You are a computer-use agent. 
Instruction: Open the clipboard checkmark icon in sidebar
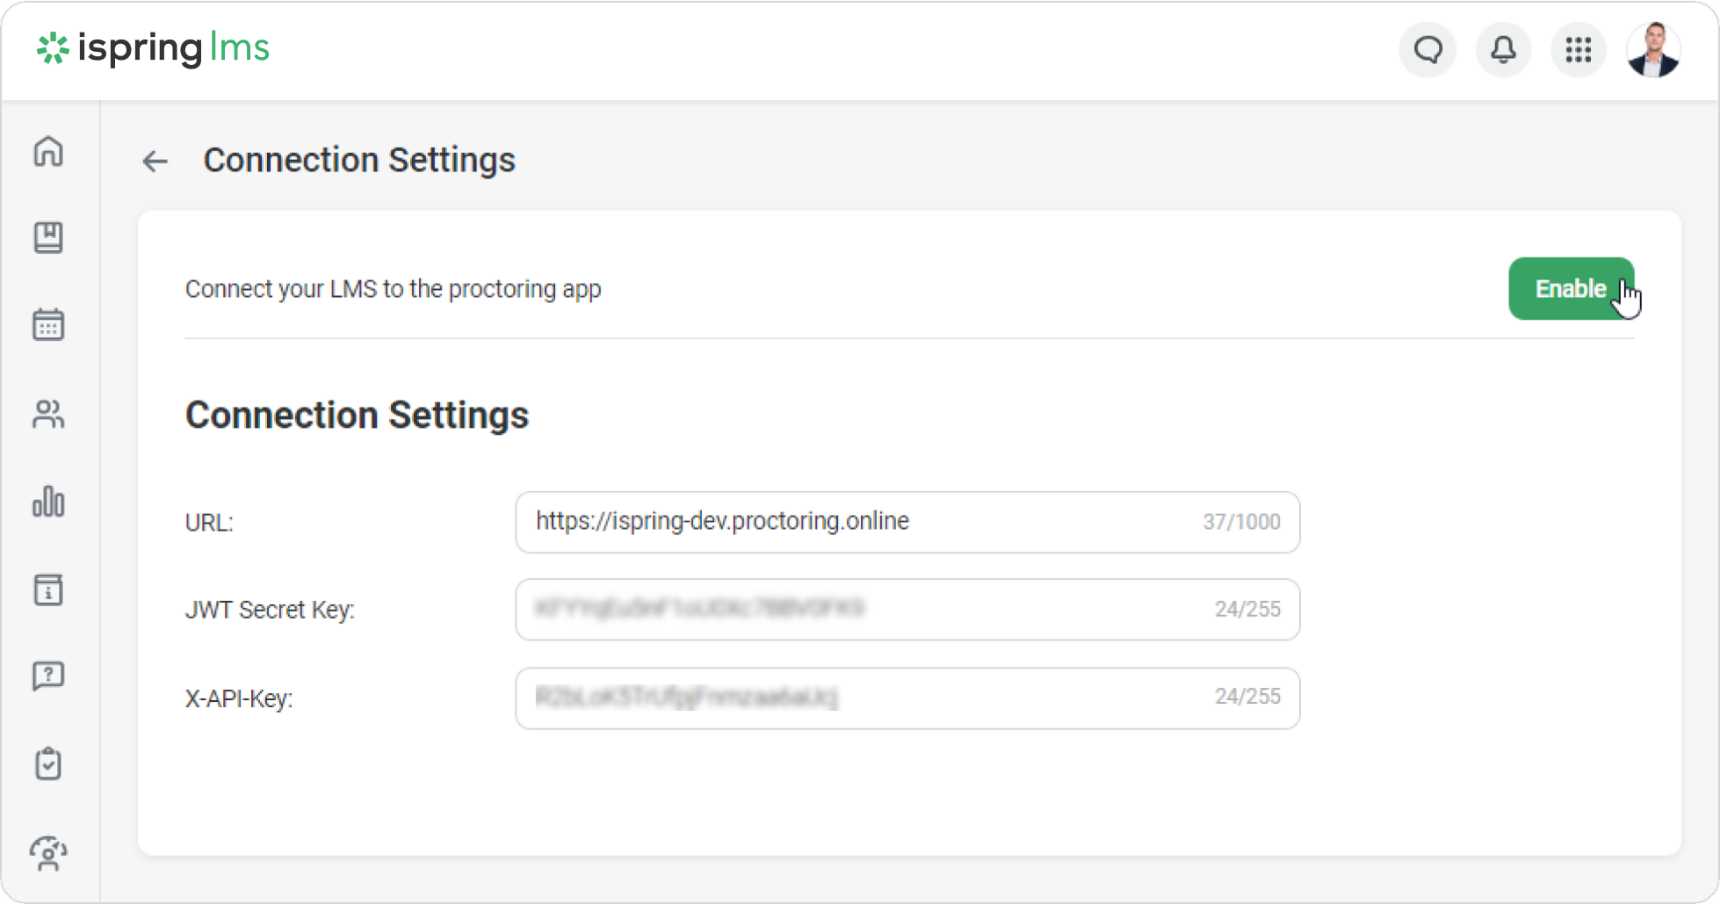click(48, 763)
